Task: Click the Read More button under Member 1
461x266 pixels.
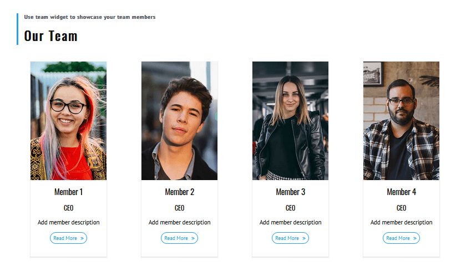Action: coord(68,238)
